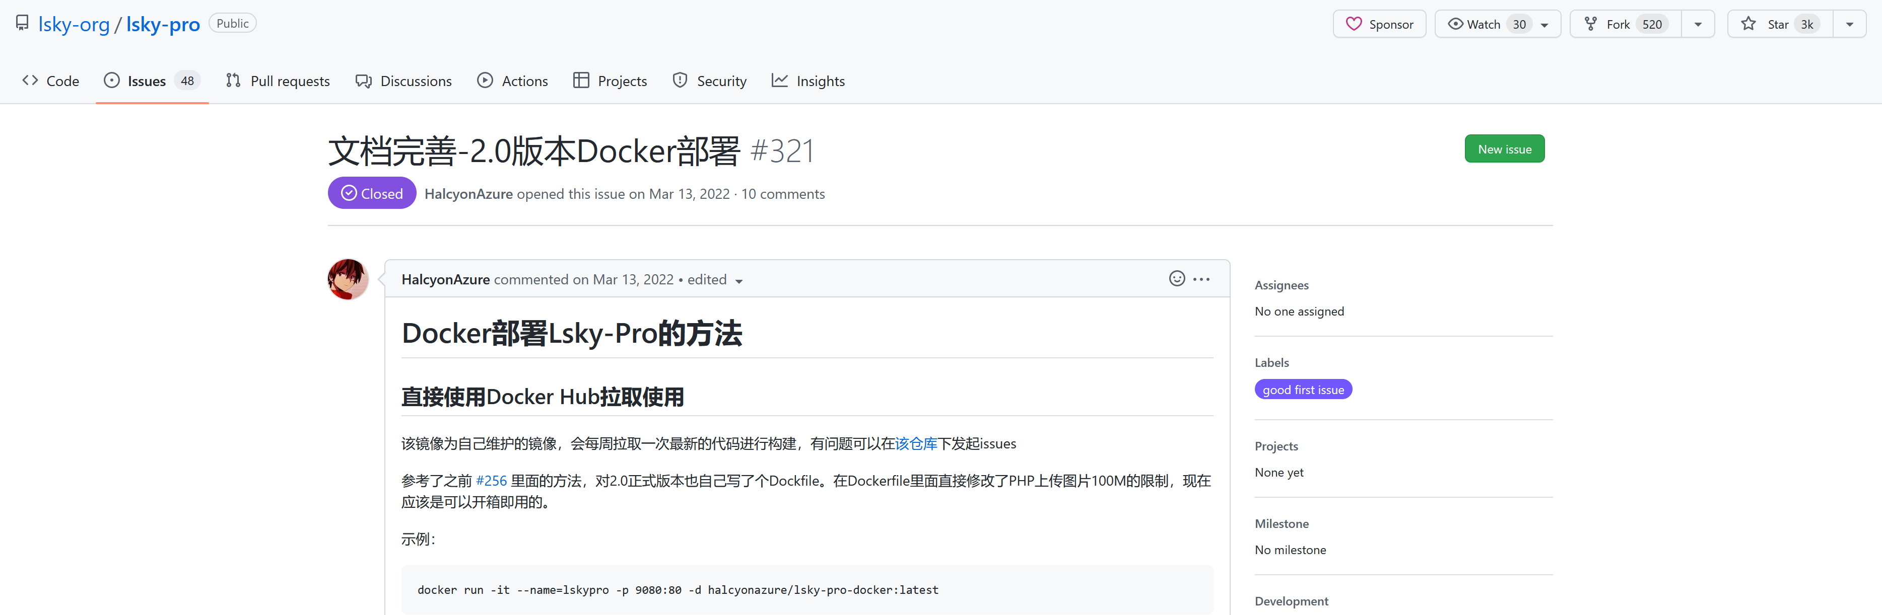Open the comment three-dots options menu
Viewport: 1882px width, 615px height.
(x=1201, y=279)
